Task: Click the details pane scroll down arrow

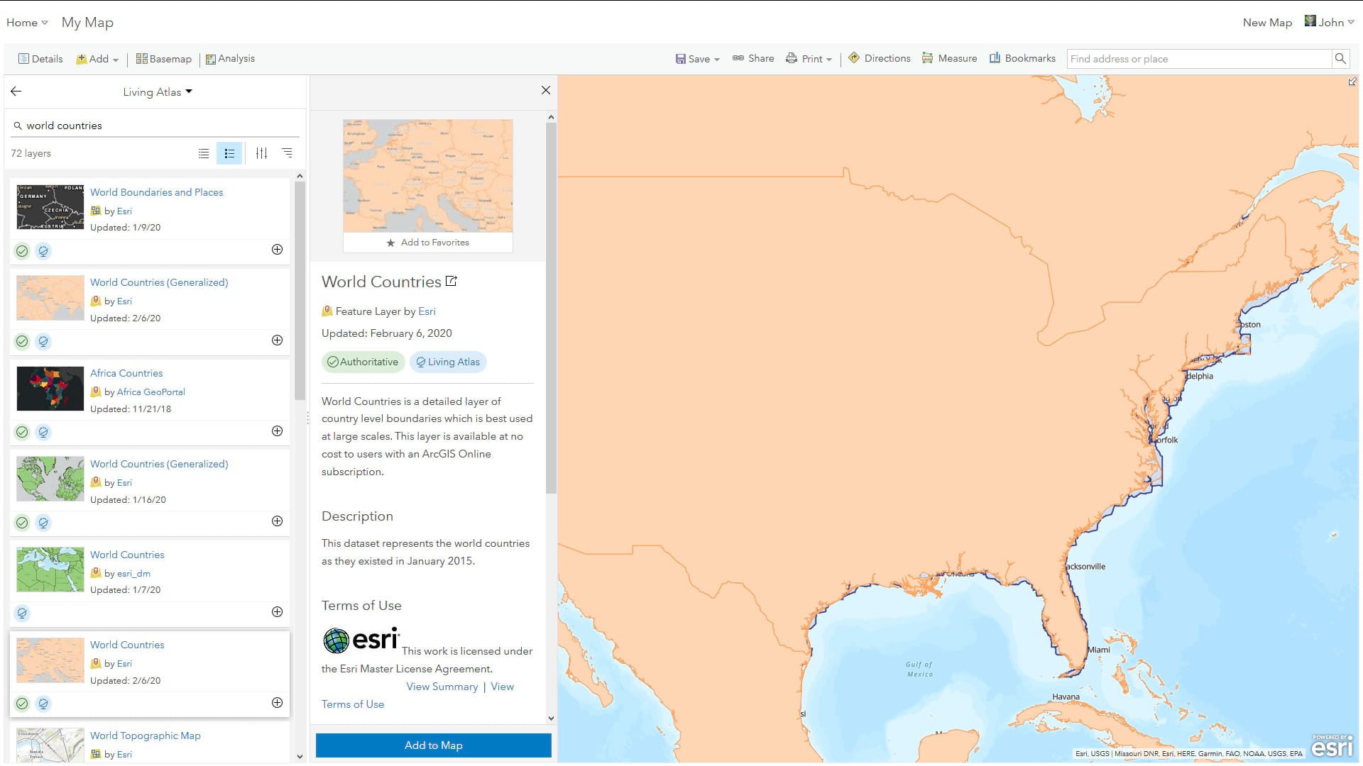Action: [551, 718]
